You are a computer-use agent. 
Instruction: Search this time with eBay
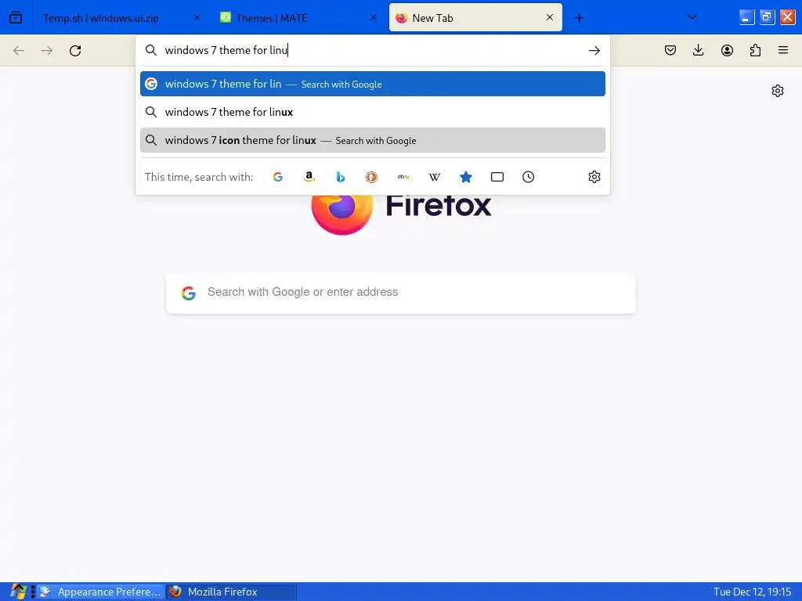[x=403, y=177]
